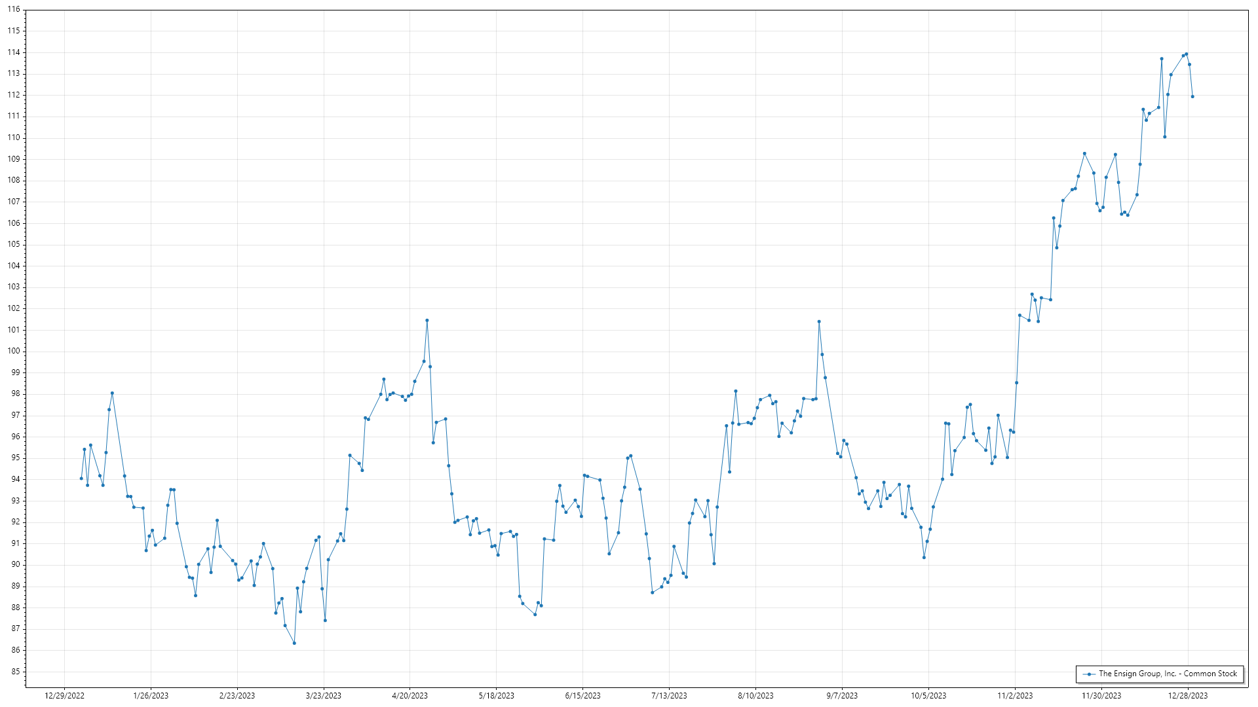Click the lowest data point near 86
Image resolution: width=1258 pixels, height=707 pixels.
tap(294, 644)
